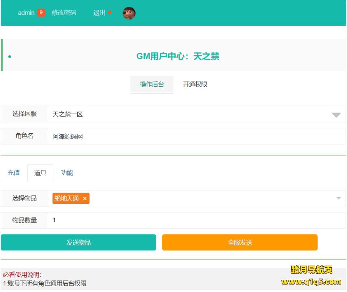Select the 道具 tab
This screenshot has height=292, width=347.
tap(40, 173)
